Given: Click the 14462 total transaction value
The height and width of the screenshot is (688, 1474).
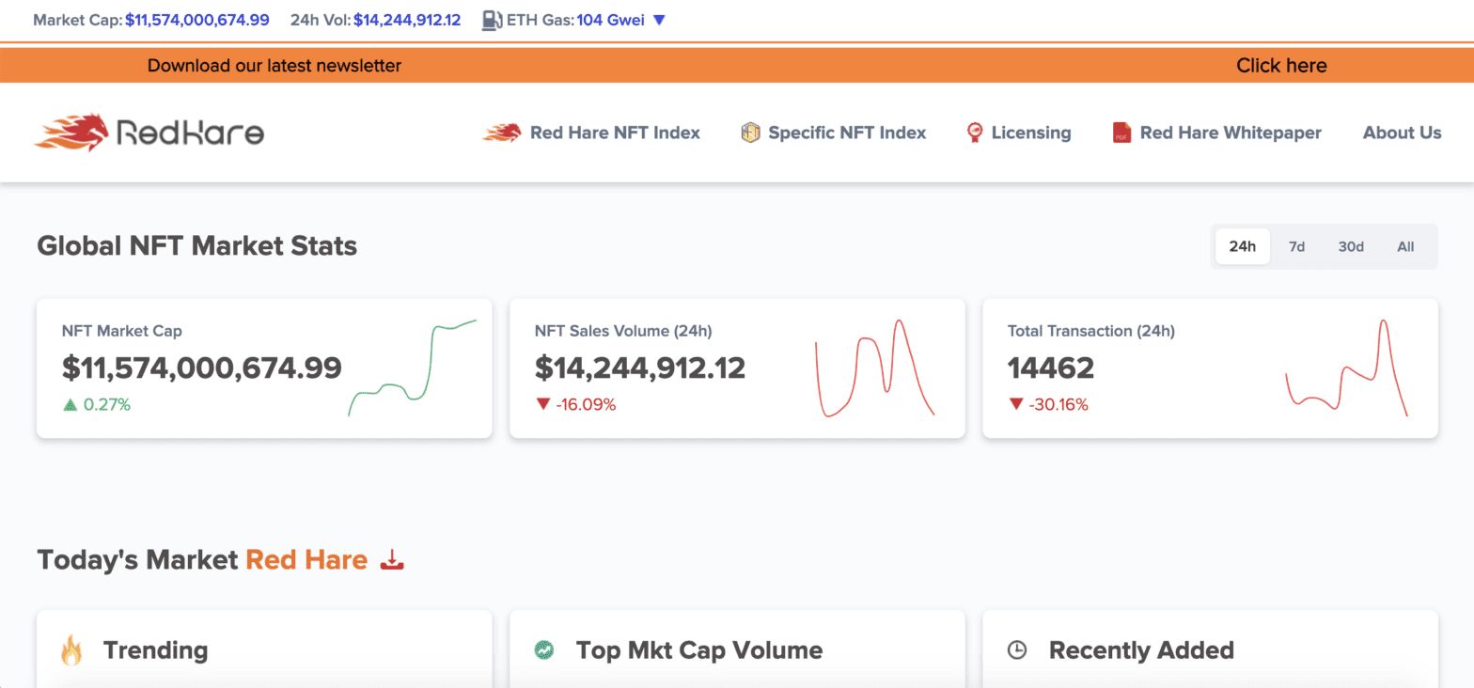Looking at the screenshot, I should pyautogui.click(x=1051, y=367).
